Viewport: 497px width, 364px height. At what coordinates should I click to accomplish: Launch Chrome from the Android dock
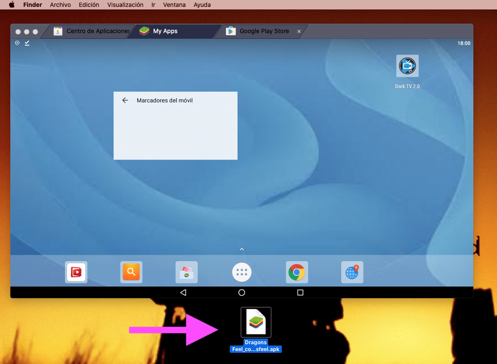click(x=296, y=272)
